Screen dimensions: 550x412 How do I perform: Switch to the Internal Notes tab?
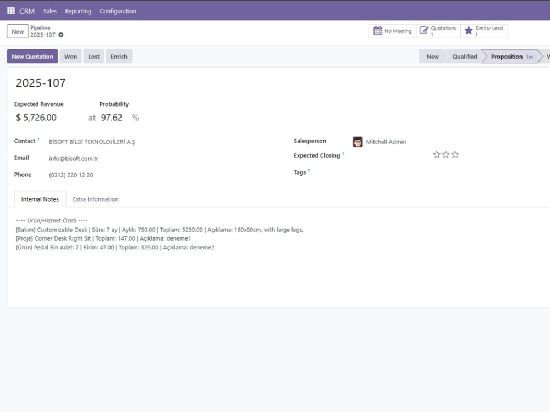click(40, 199)
